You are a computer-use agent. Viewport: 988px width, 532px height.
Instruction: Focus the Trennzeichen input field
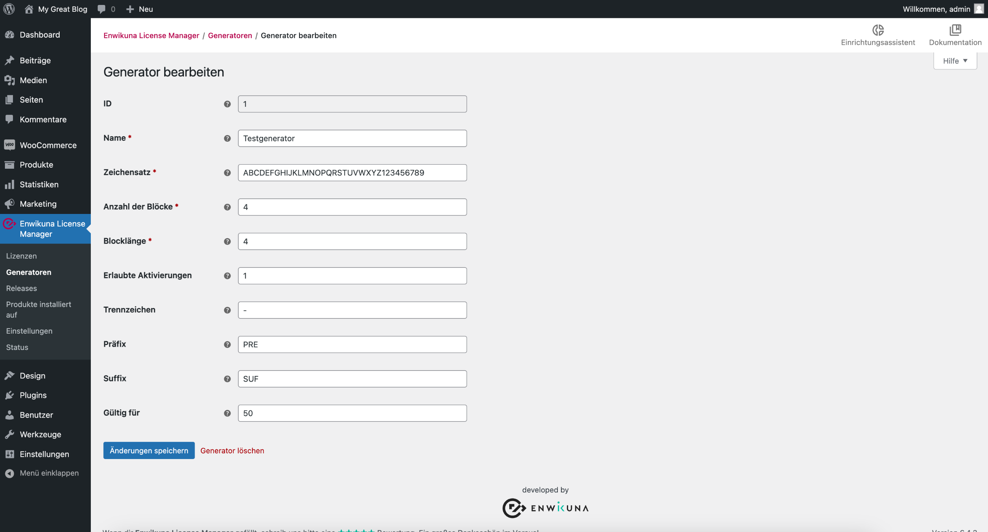click(352, 310)
